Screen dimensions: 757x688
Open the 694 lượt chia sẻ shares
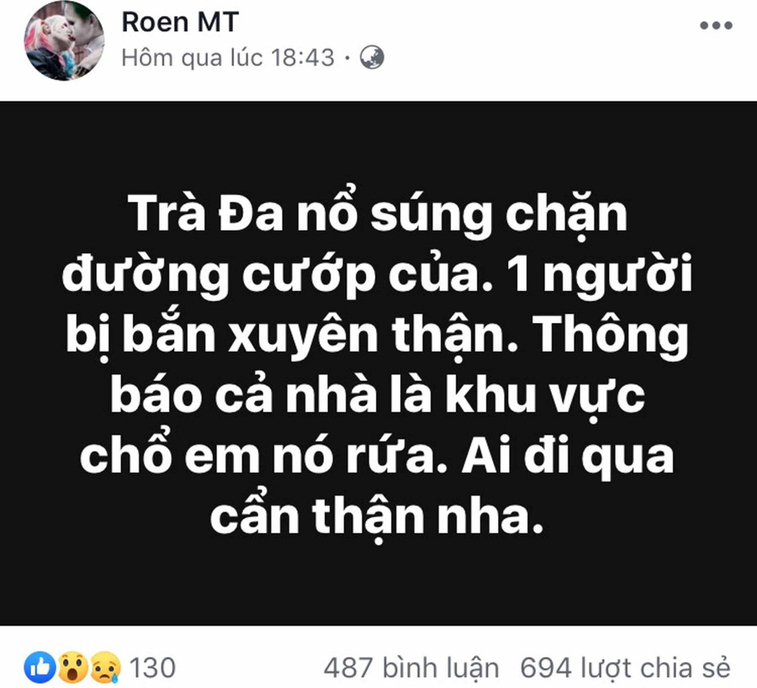tap(625, 668)
